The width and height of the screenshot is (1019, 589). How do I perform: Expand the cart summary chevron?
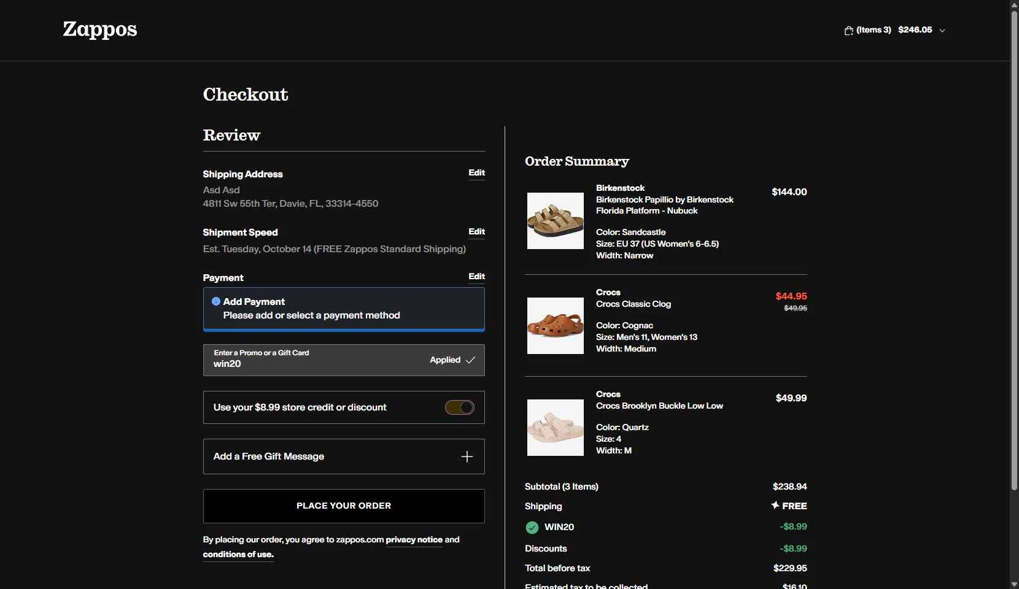(942, 31)
